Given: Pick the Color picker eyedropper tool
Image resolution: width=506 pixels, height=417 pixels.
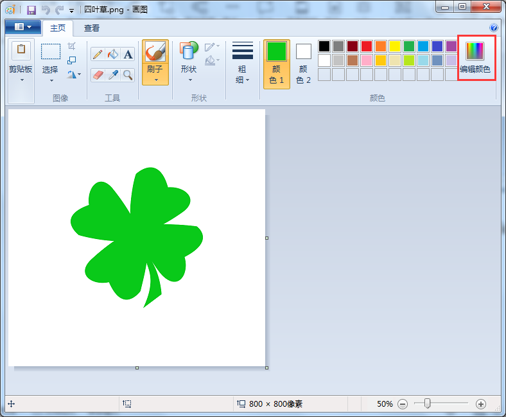Looking at the screenshot, I should (113, 75).
